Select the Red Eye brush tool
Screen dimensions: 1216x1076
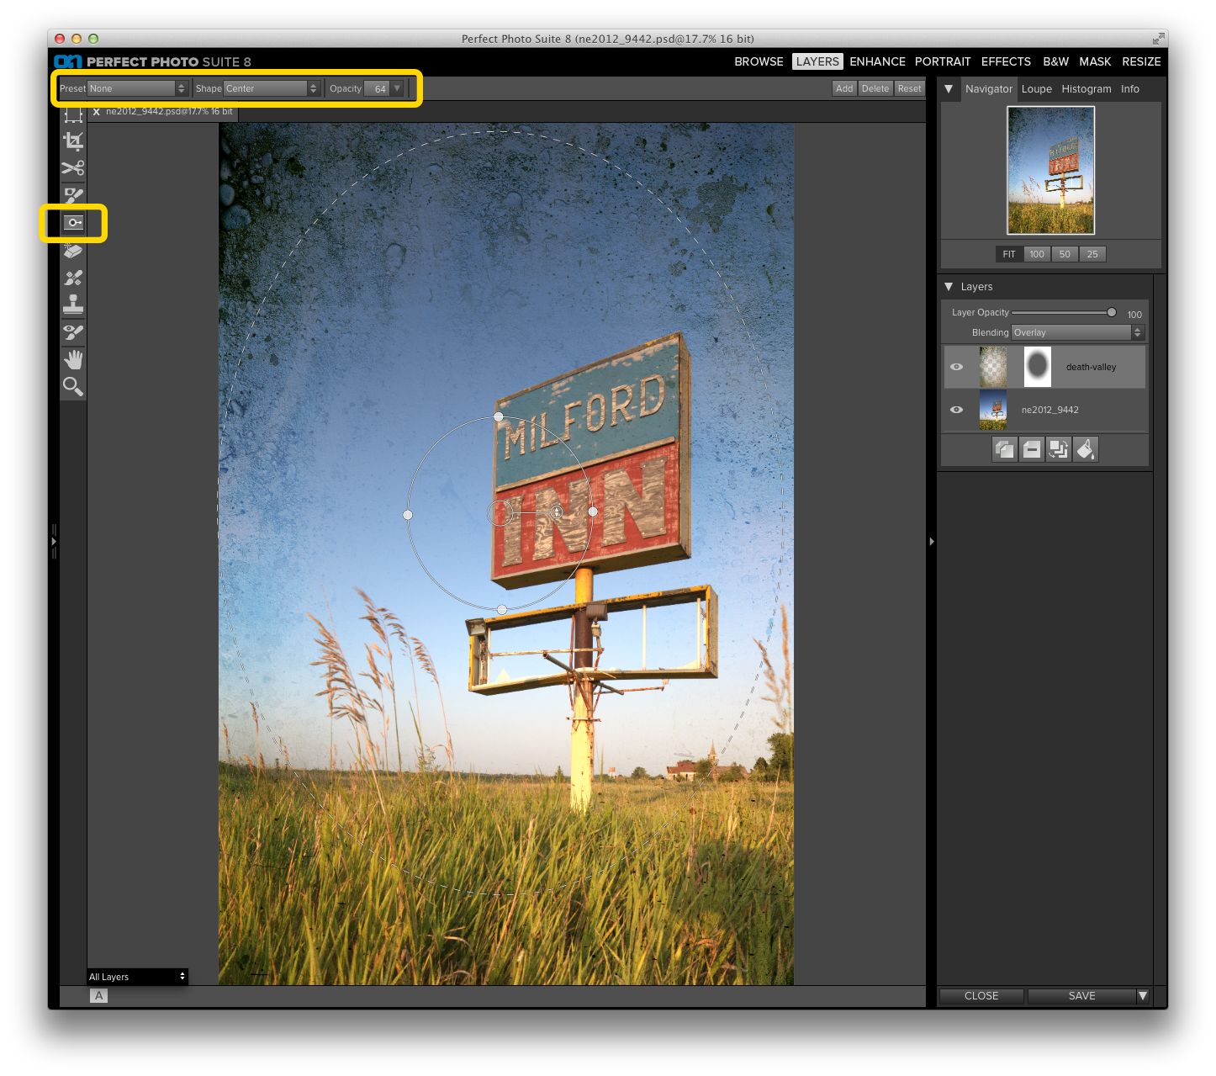(x=73, y=332)
